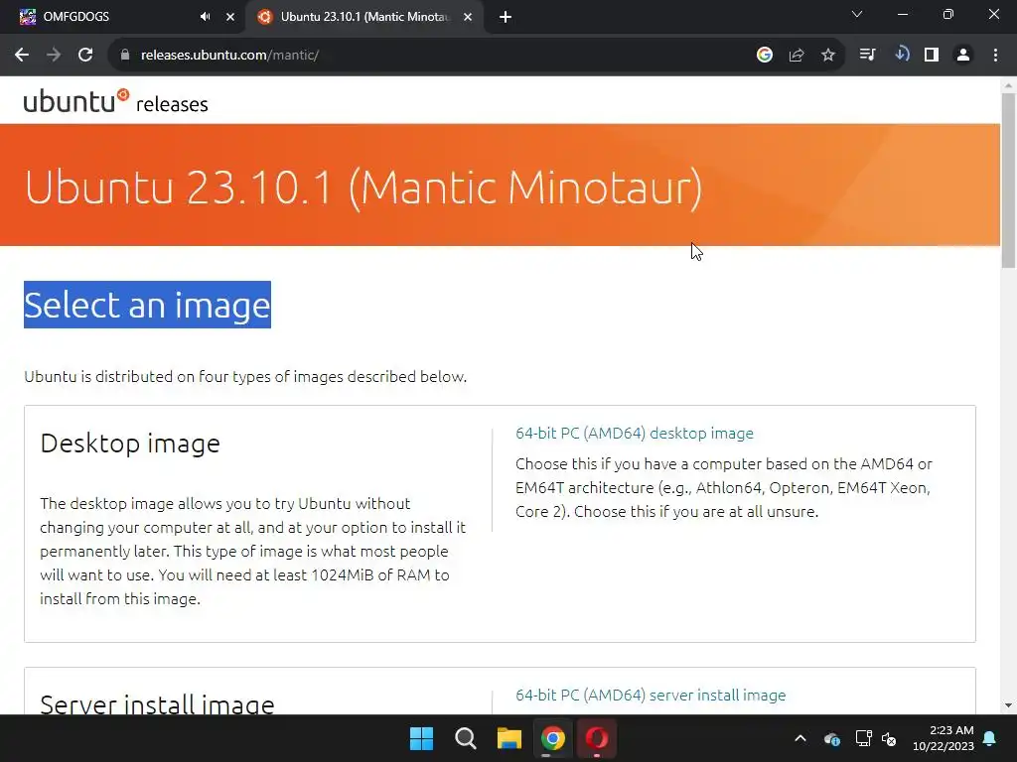
Task: Open the clock showing 2:23 AM
Action: point(944,738)
